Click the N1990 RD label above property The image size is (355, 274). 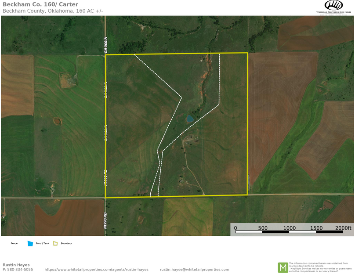click(106, 45)
